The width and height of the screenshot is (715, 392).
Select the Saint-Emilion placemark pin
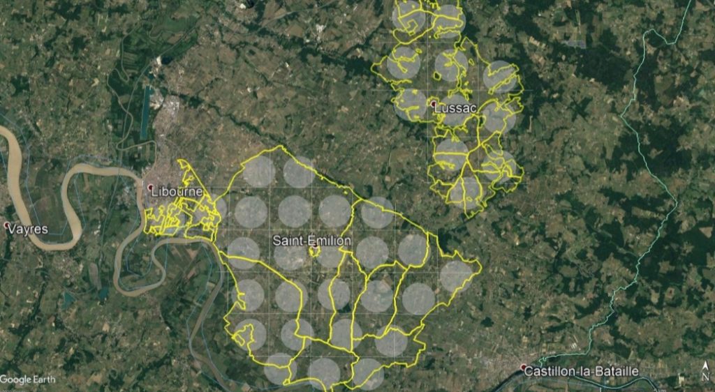(x=316, y=247)
